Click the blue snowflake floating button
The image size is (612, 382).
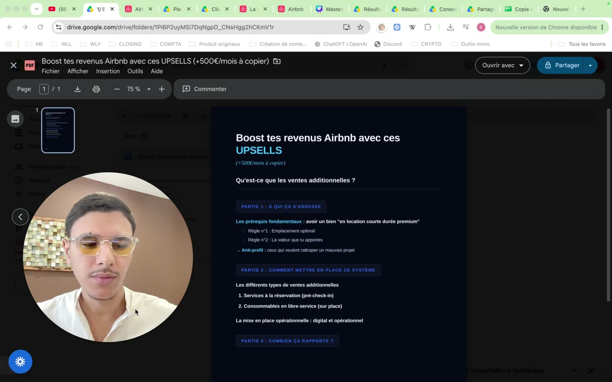point(20,362)
